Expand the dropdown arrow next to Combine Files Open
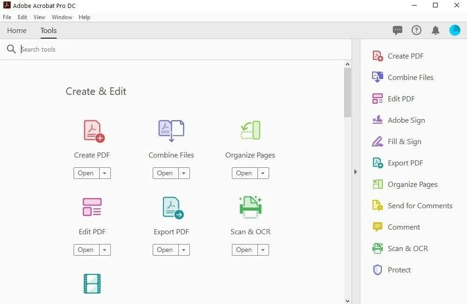The height and width of the screenshot is (304, 467). point(184,173)
